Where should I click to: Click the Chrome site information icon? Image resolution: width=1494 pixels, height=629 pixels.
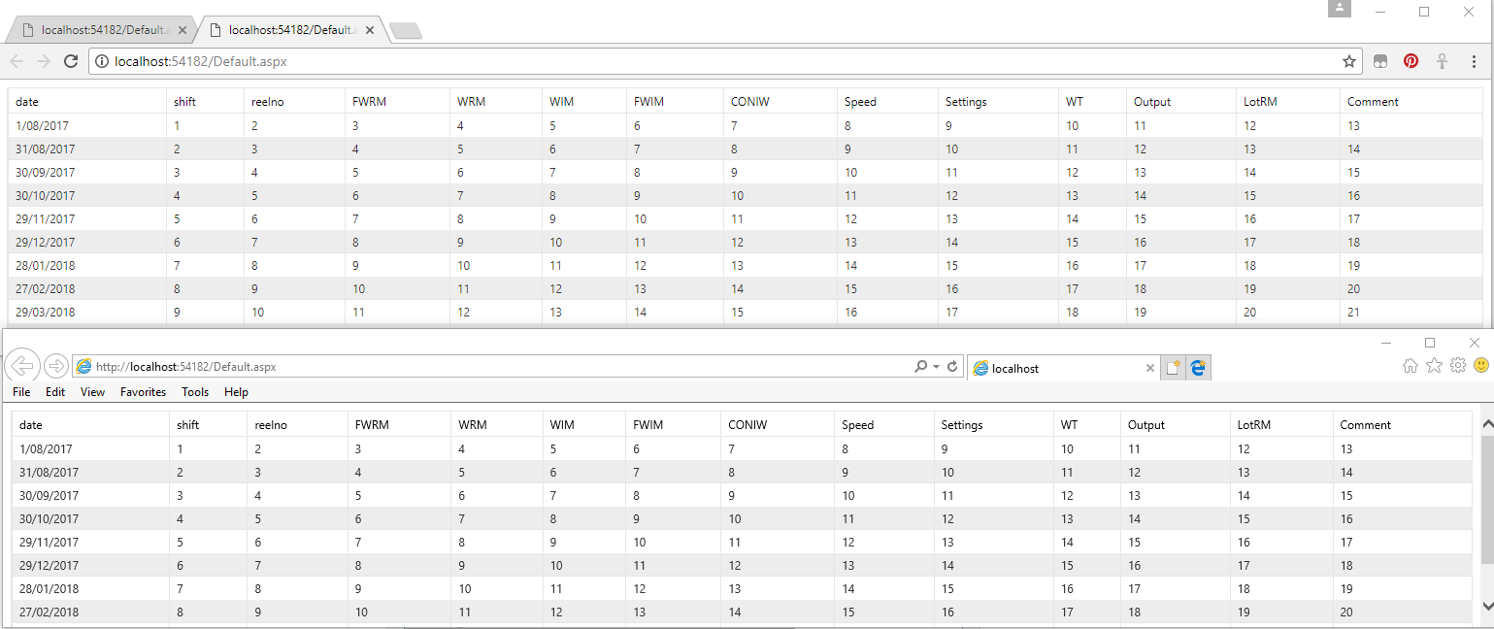coord(102,61)
